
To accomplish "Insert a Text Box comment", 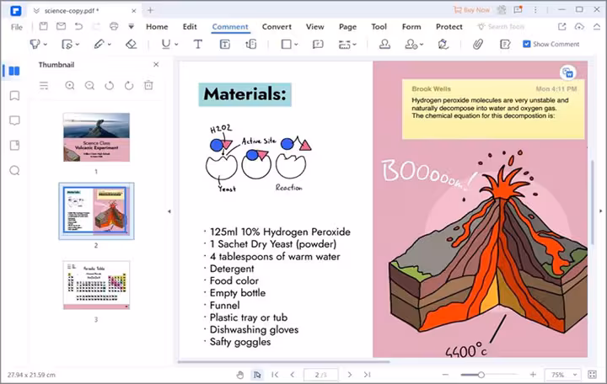I will (x=225, y=45).
